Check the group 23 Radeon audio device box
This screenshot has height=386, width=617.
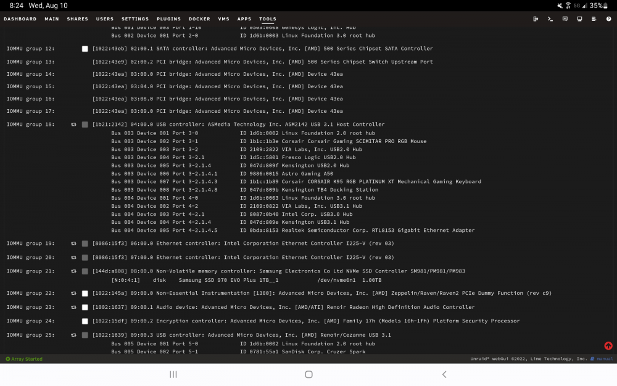tap(85, 308)
